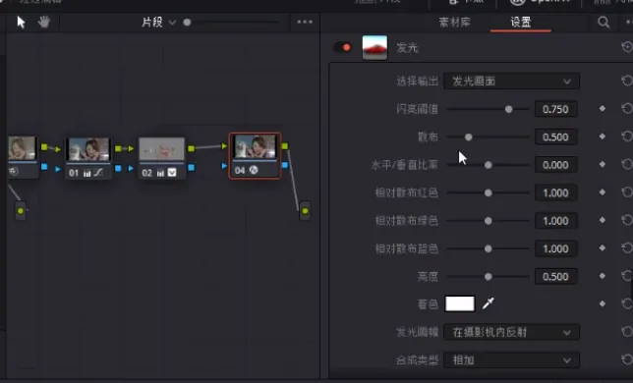The height and width of the screenshot is (383, 633).
Task: Reset the 亮度 parameter
Action: (627, 276)
